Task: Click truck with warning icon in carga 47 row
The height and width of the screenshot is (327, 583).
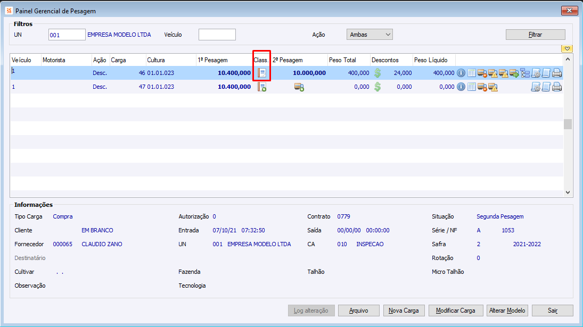Action: click(493, 87)
